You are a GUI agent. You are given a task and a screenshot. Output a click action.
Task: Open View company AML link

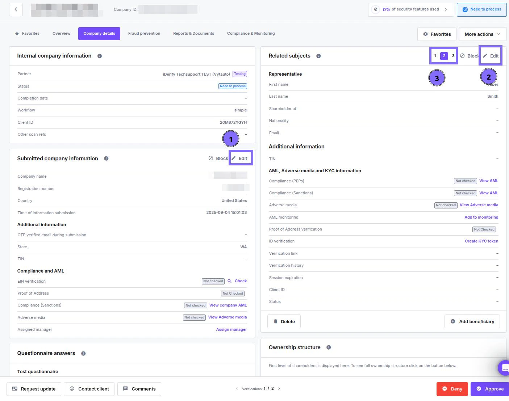click(228, 305)
